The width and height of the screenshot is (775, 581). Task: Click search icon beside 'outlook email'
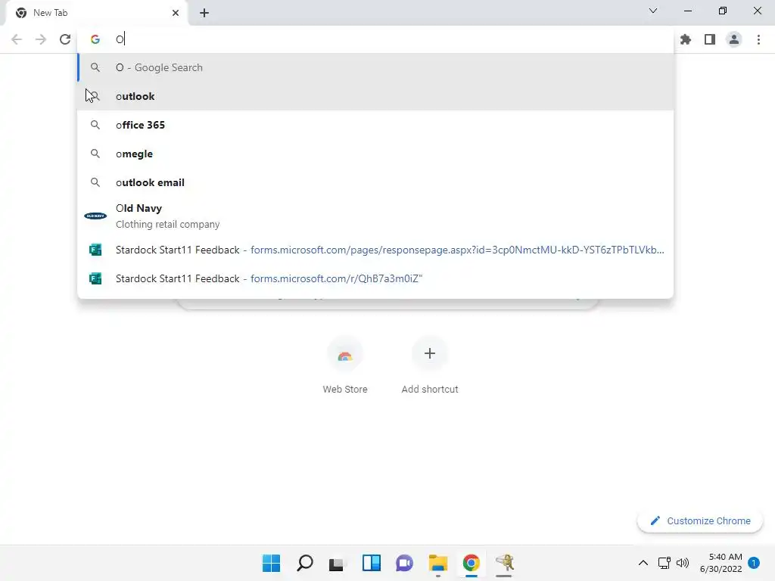tap(95, 182)
